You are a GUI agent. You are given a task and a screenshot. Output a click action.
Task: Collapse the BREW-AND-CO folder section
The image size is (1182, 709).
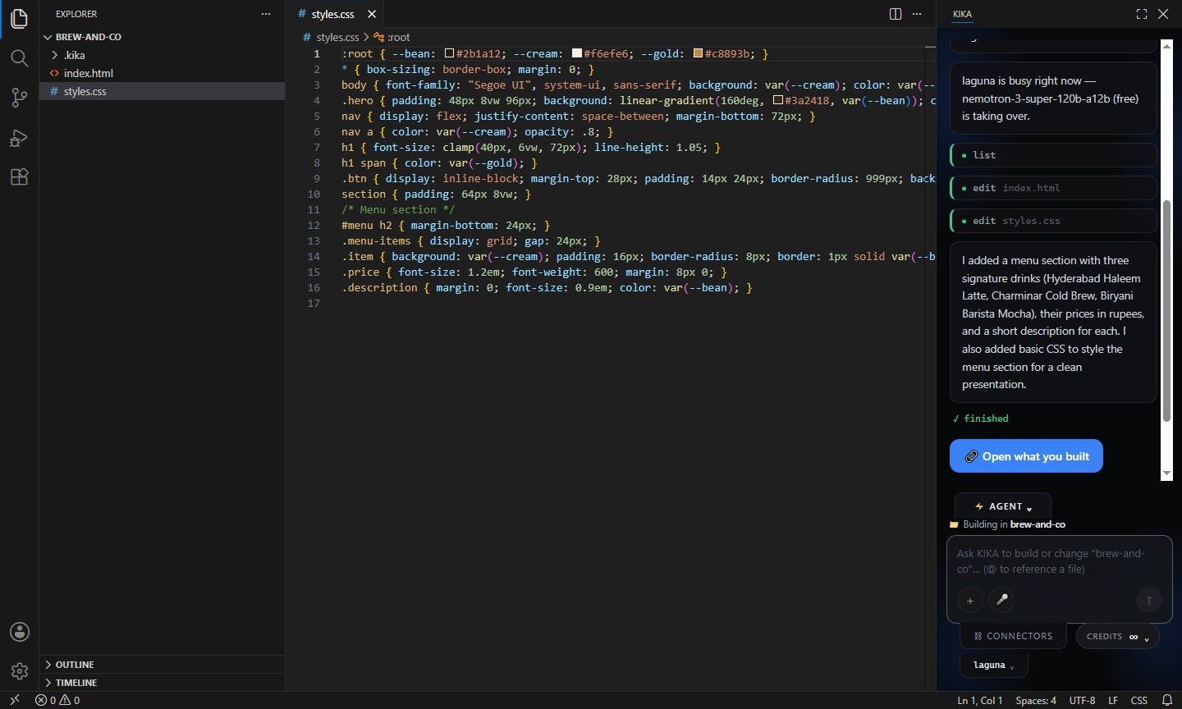tap(163, 37)
